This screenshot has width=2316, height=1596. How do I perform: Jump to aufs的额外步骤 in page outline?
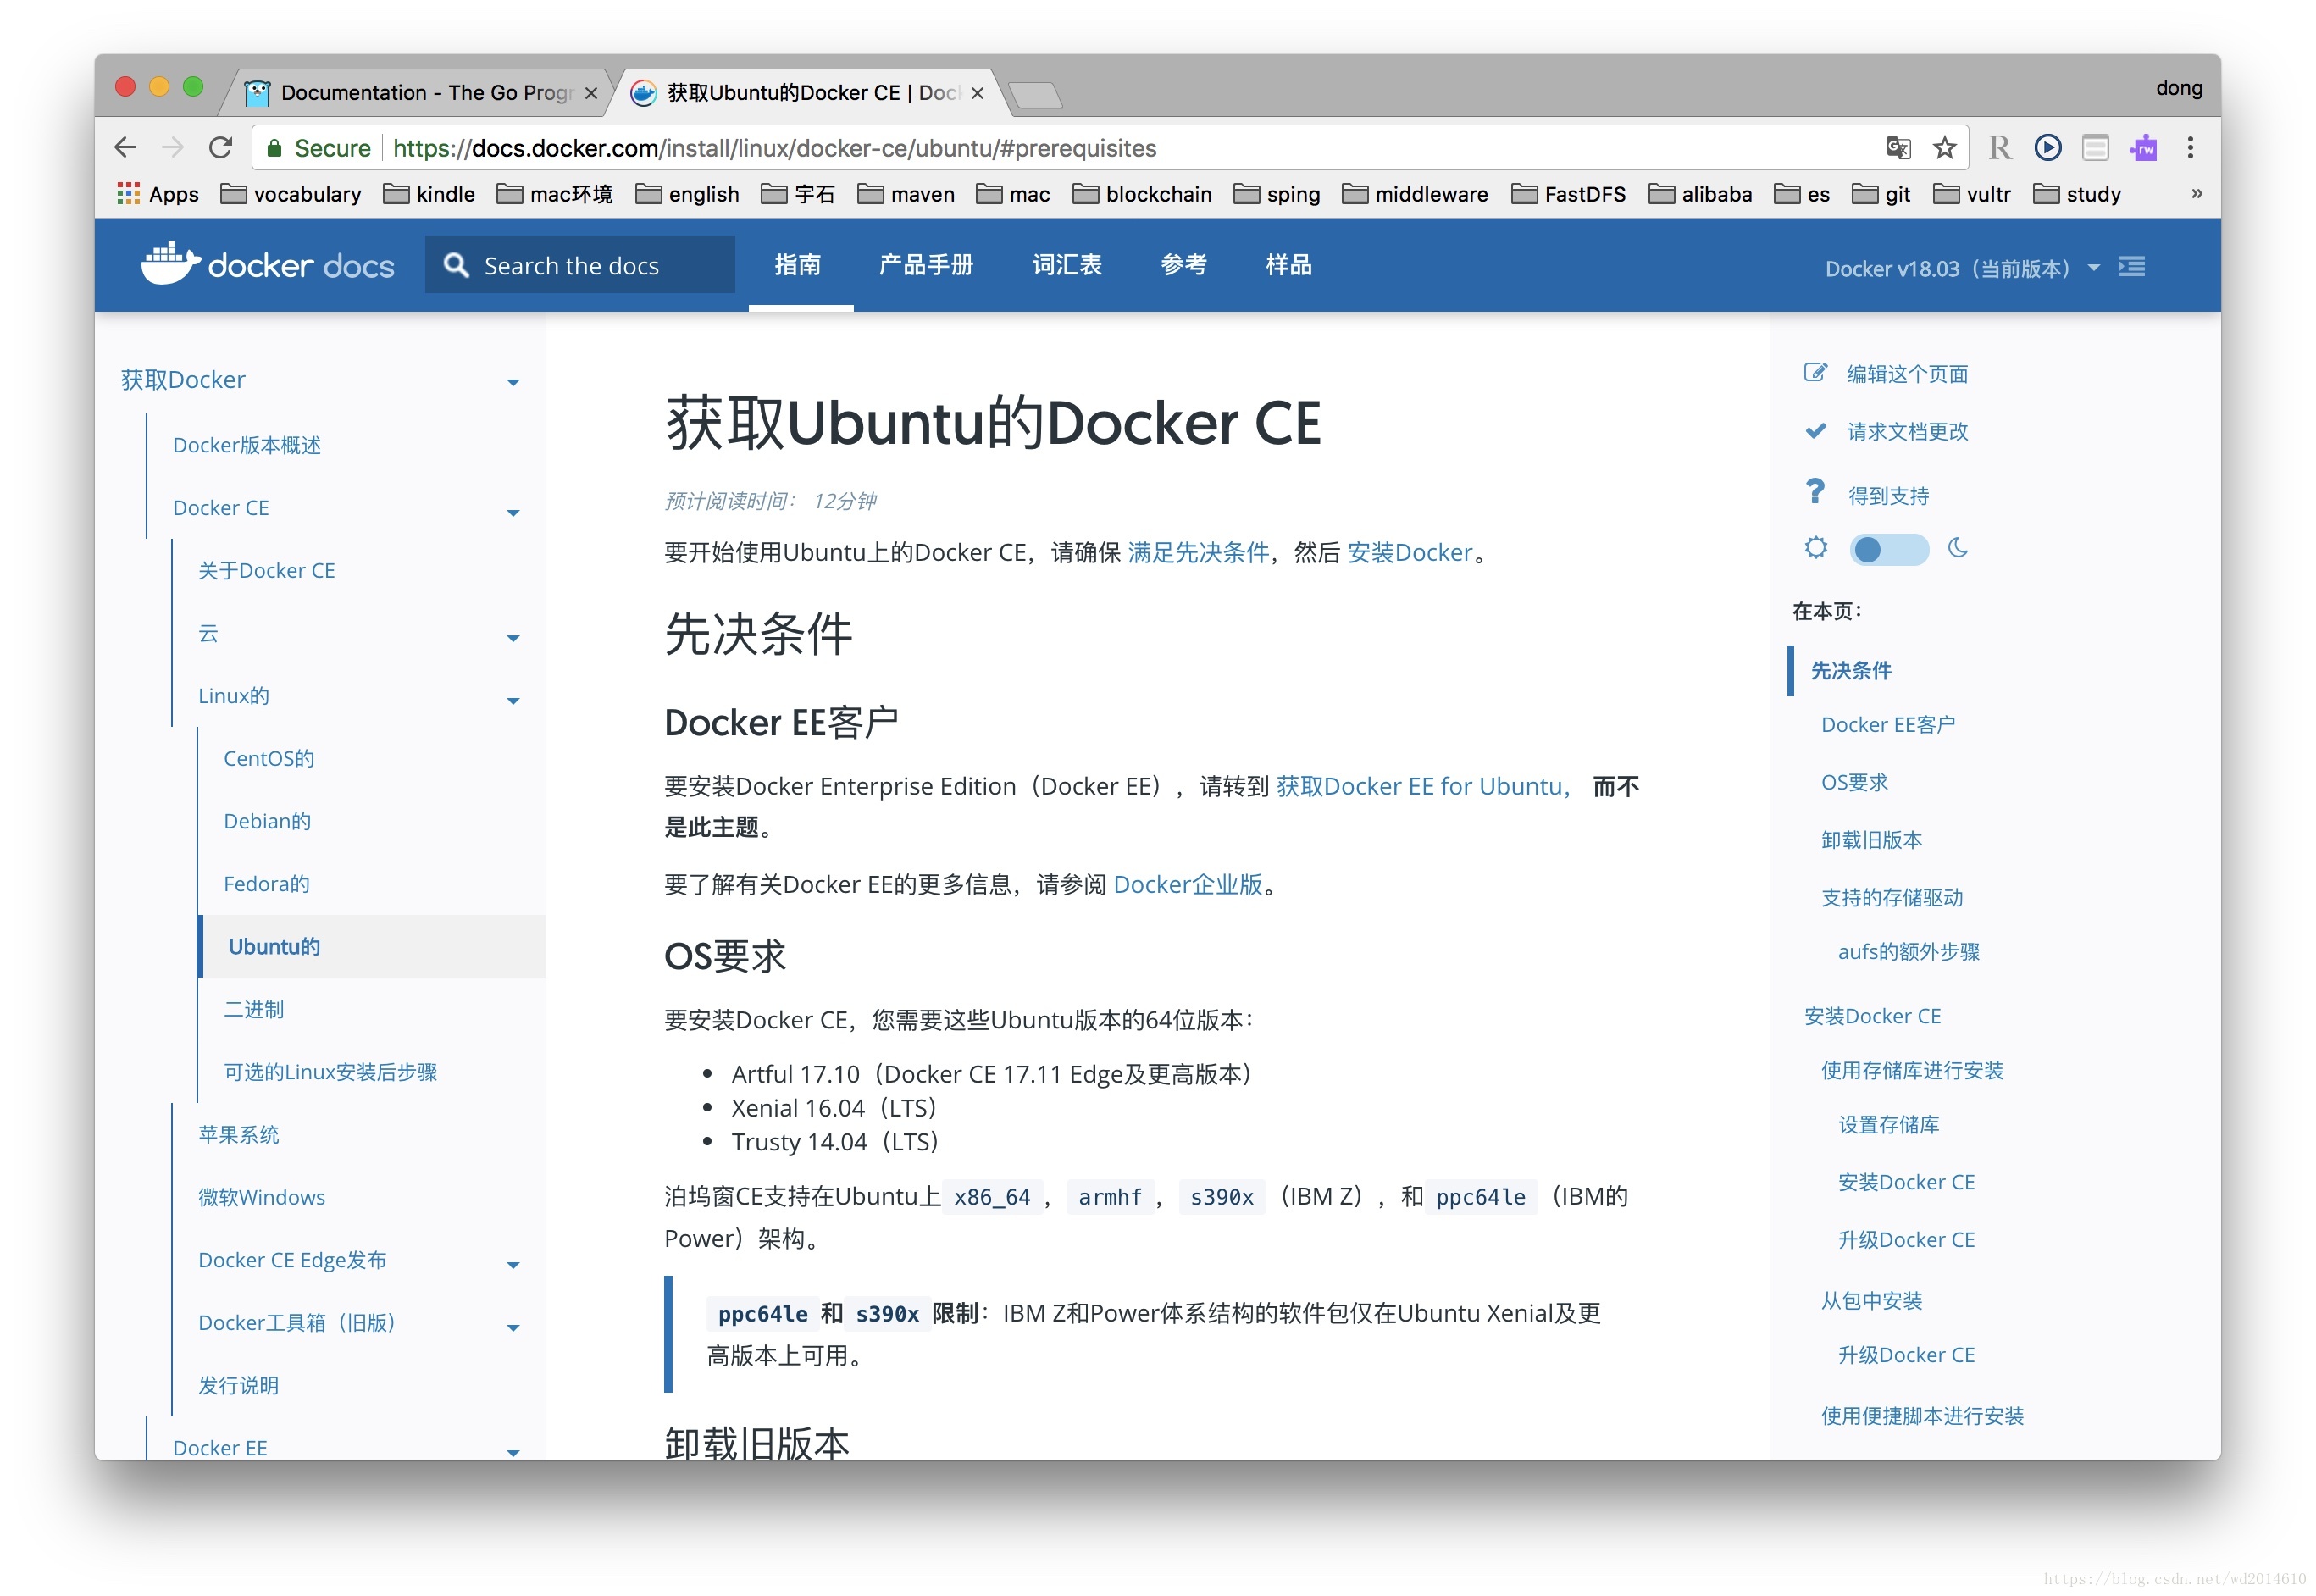(x=1908, y=951)
